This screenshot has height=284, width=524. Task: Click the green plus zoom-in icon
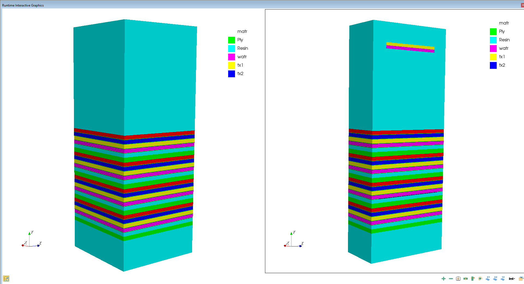point(443,279)
